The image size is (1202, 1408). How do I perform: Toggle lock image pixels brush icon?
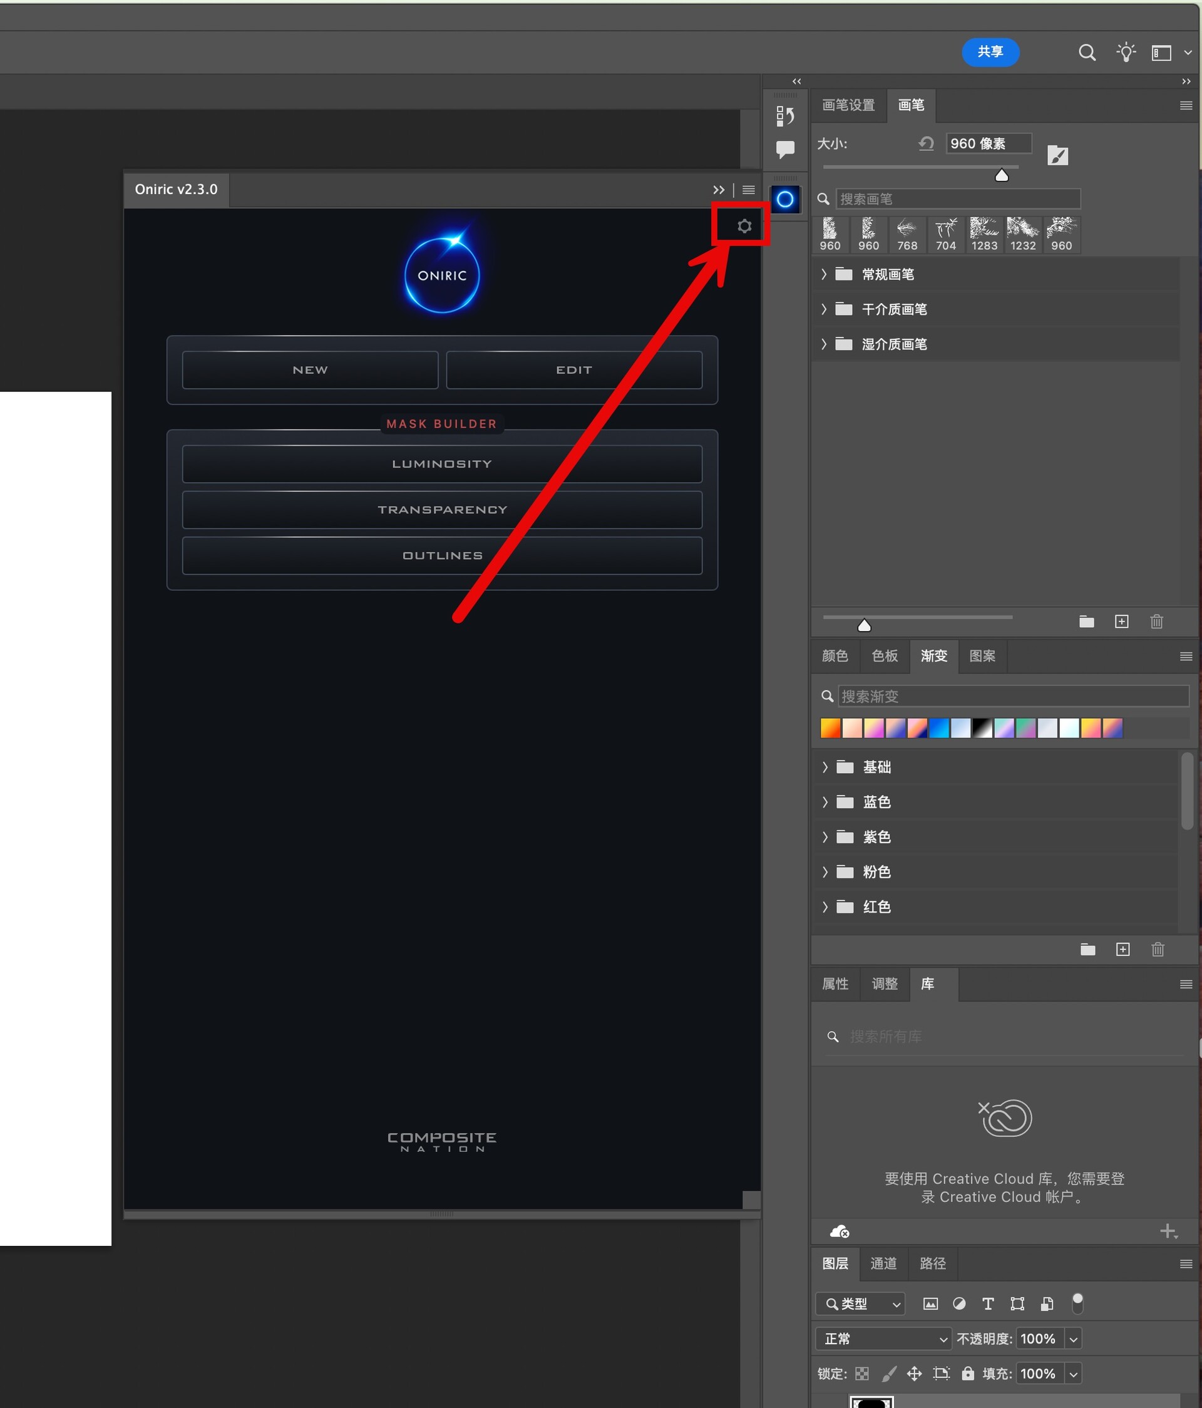pyautogui.click(x=889, y=1374)
